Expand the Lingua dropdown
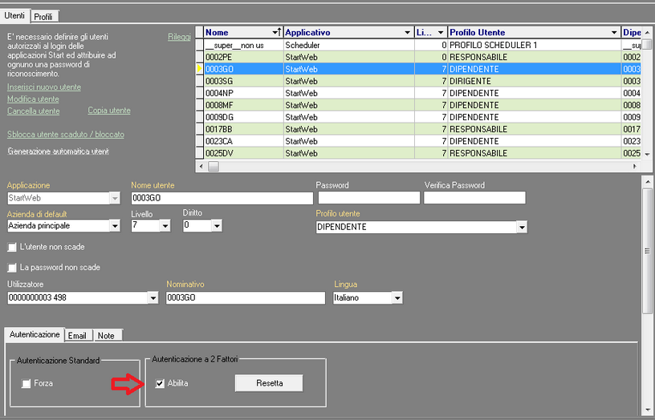 pos(397,298)
